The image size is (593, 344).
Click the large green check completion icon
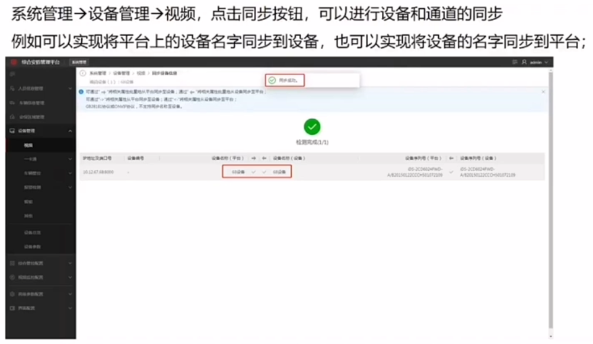[312, 127]
